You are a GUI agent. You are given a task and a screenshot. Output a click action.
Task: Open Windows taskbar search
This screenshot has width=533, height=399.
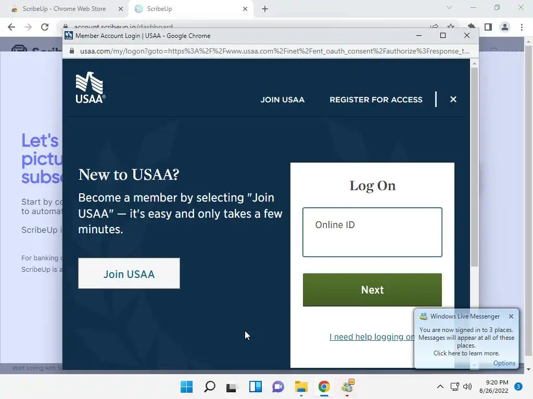click(x=209, y=387)
